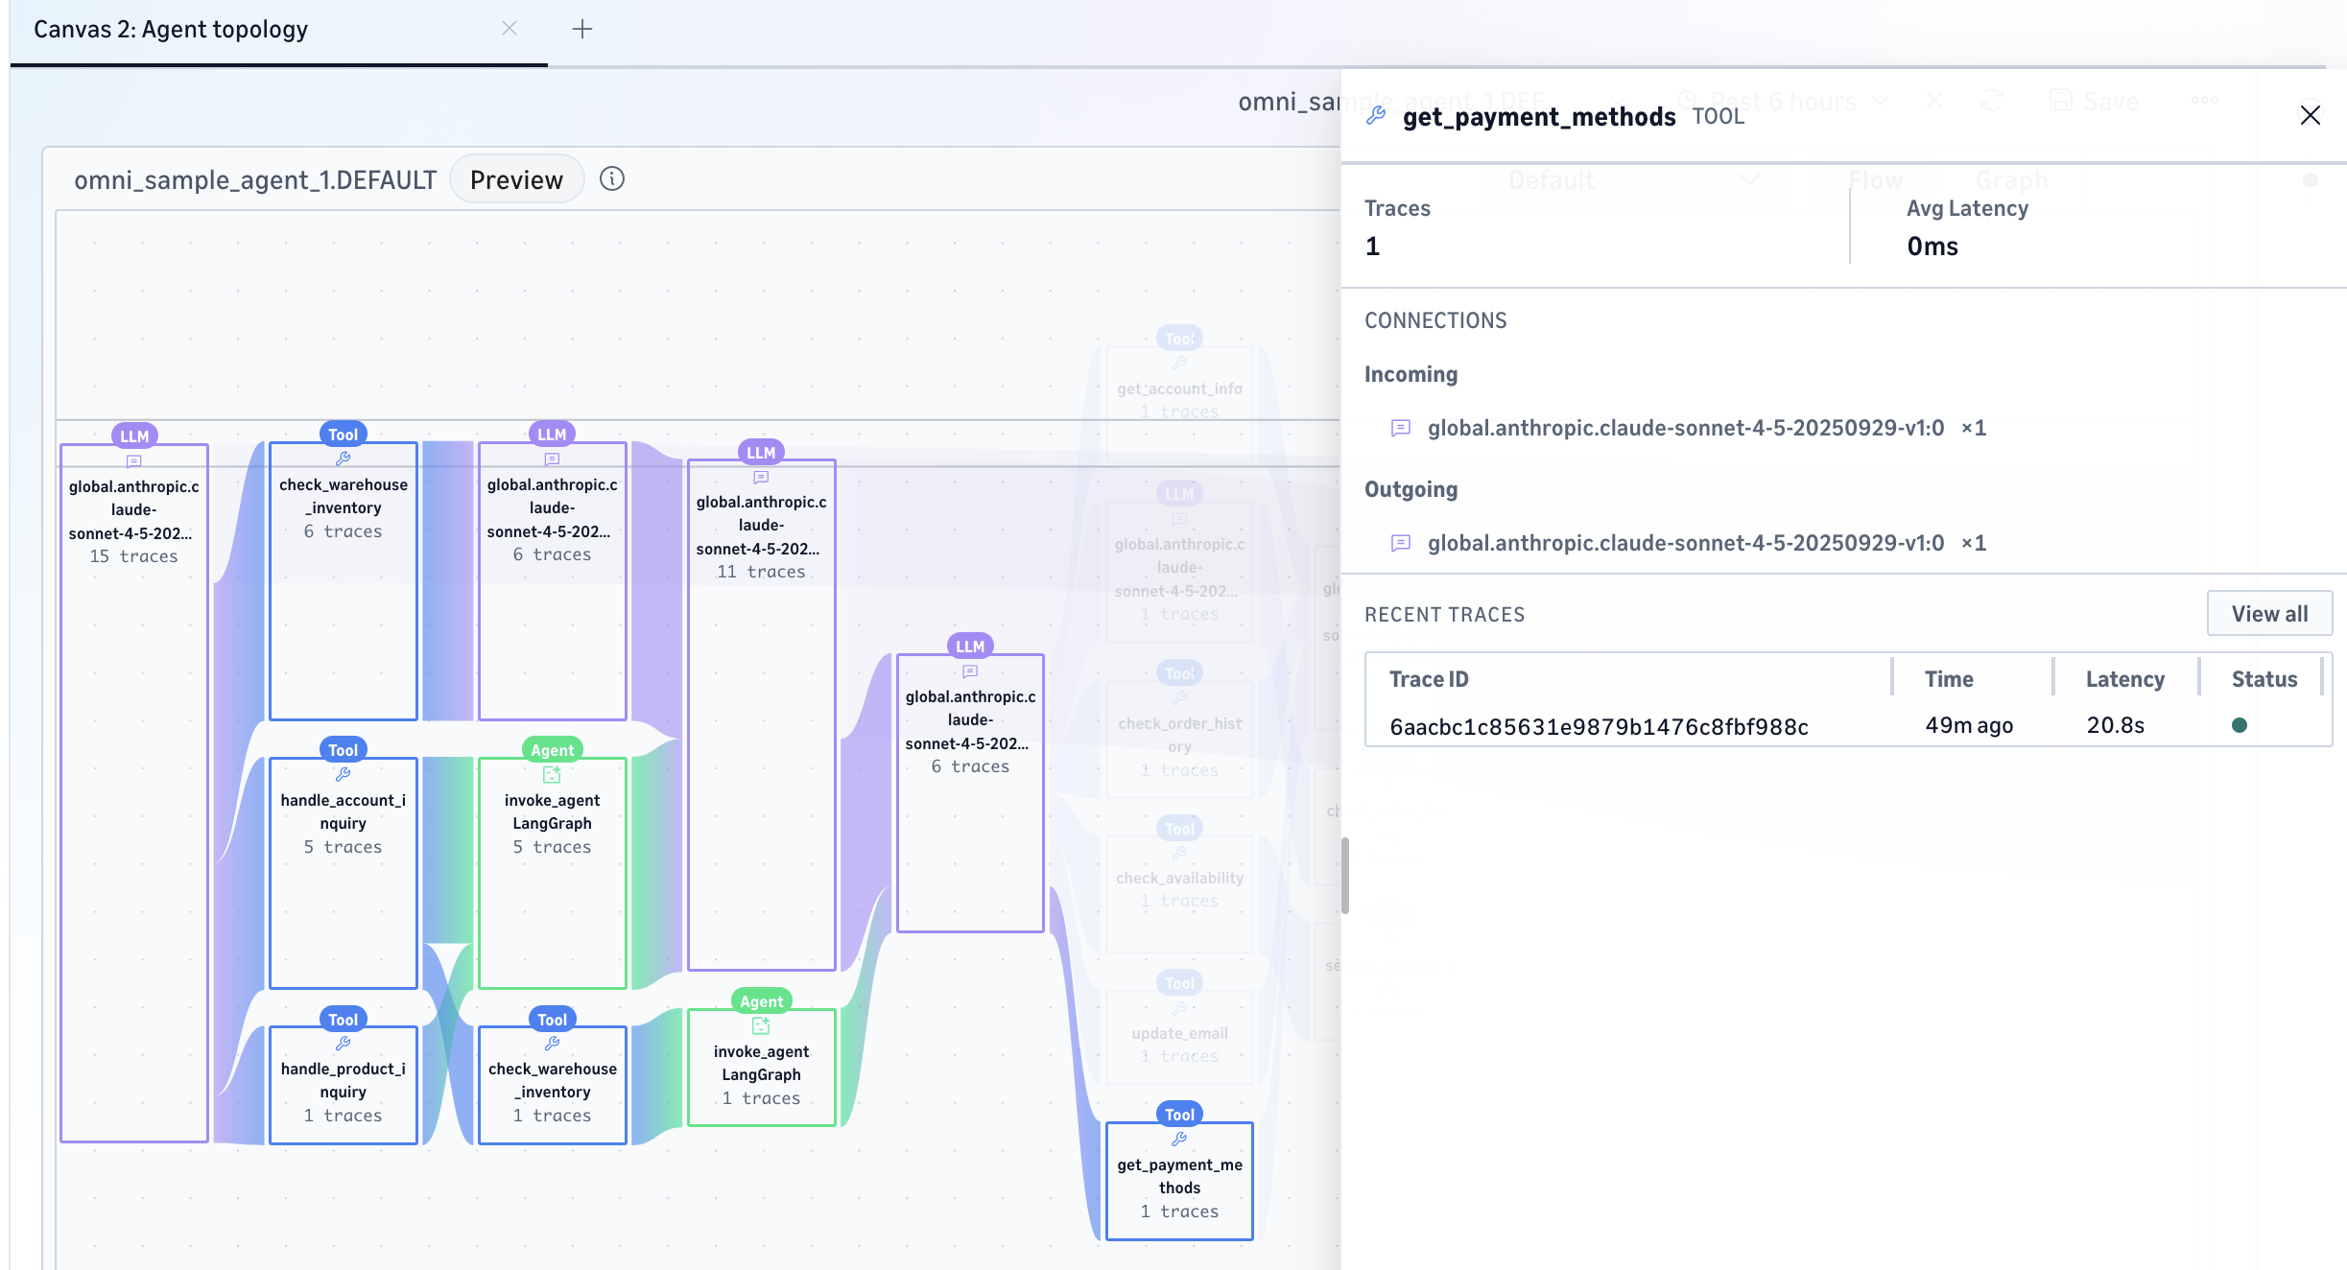Select the LLM node with 15 traces
Viewport: 2347px width, 1270px height.
pyautogui.click(x=134, y=792)
